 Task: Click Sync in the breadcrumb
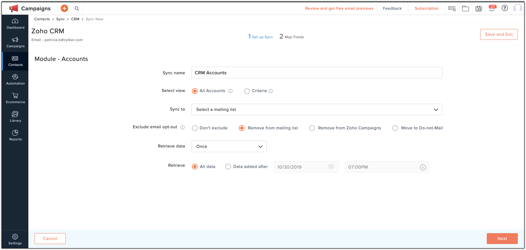click(60, 19)
